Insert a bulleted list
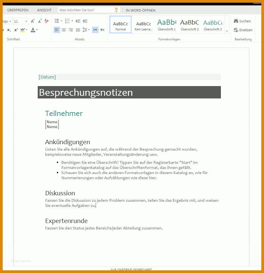The image size is (264, 273). coord(57,21)
